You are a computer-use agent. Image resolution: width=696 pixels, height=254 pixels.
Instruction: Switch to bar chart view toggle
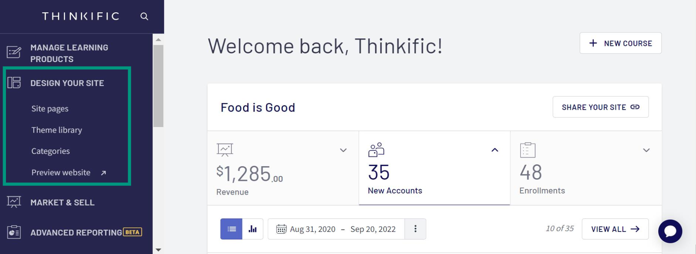(253, 229)
